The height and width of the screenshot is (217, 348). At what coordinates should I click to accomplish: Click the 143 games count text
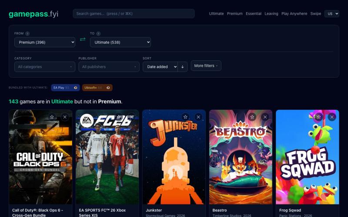(x=13, y=102)
